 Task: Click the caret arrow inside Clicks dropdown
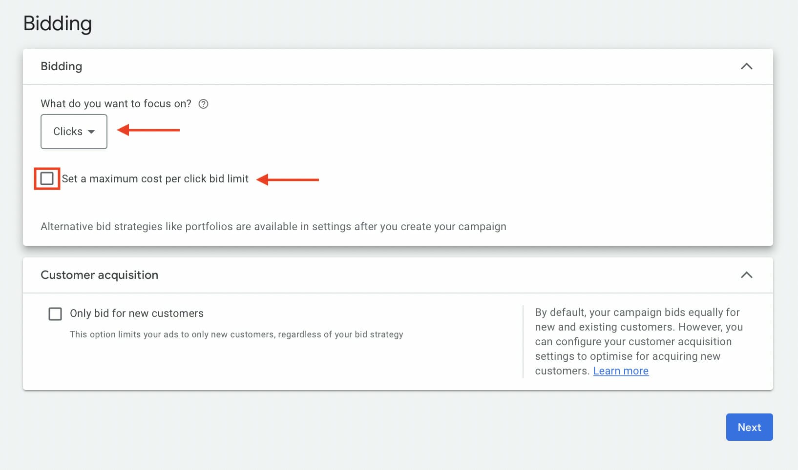pyautogui.click(x=91, y=132)
